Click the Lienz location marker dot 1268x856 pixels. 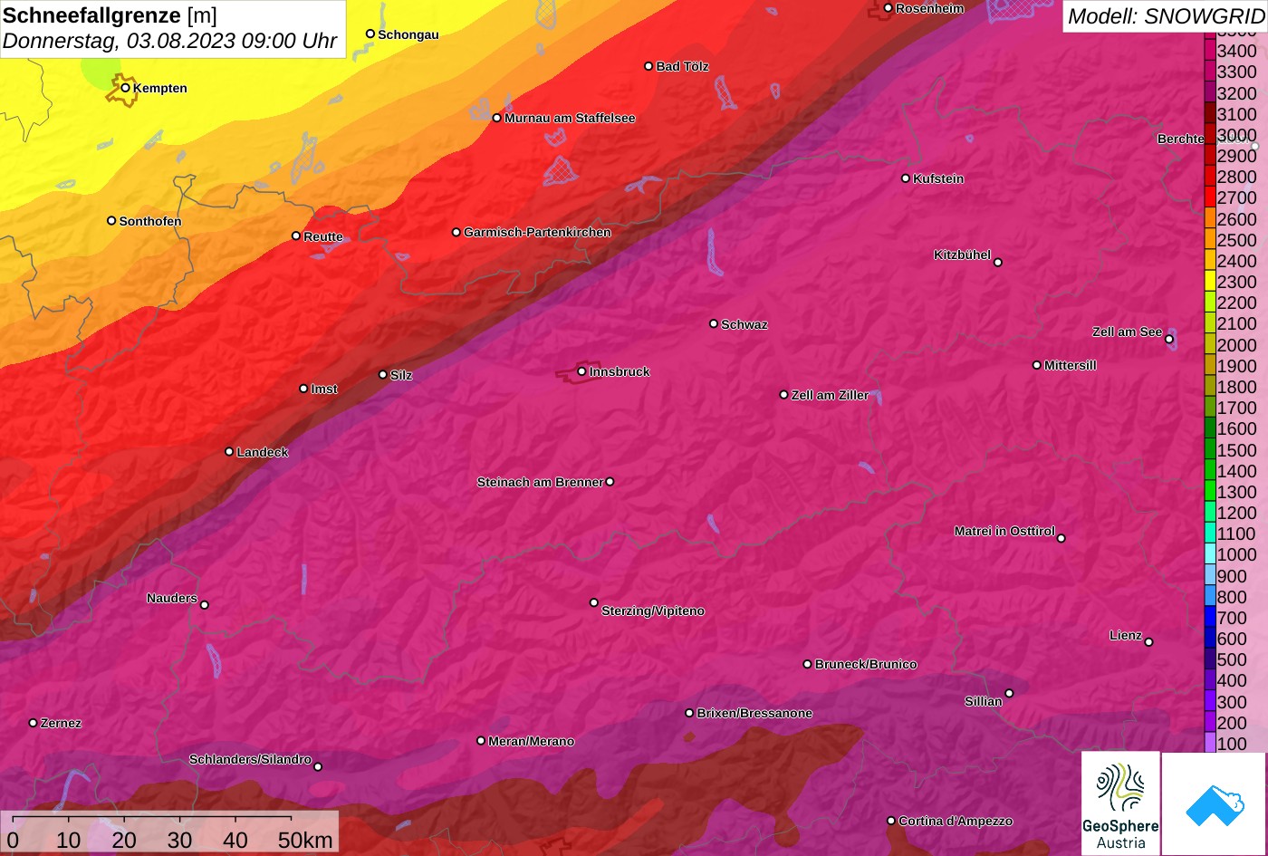pyautogui.click(x=1148, y=642)
